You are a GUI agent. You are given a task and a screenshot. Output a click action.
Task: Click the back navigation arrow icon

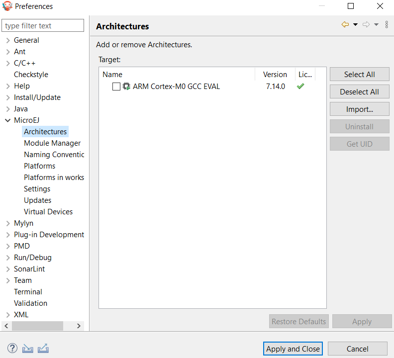coord(345,25)
